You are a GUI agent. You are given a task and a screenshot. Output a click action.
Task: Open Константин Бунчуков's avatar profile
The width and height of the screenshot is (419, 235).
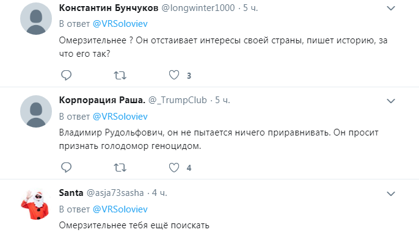pyautogui.click(x=36, y=19)
